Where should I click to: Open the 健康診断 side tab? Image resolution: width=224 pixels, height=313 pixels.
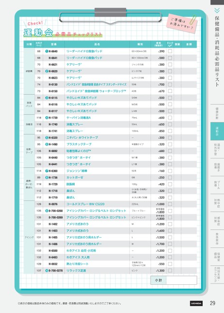click(x=217, y=113)
